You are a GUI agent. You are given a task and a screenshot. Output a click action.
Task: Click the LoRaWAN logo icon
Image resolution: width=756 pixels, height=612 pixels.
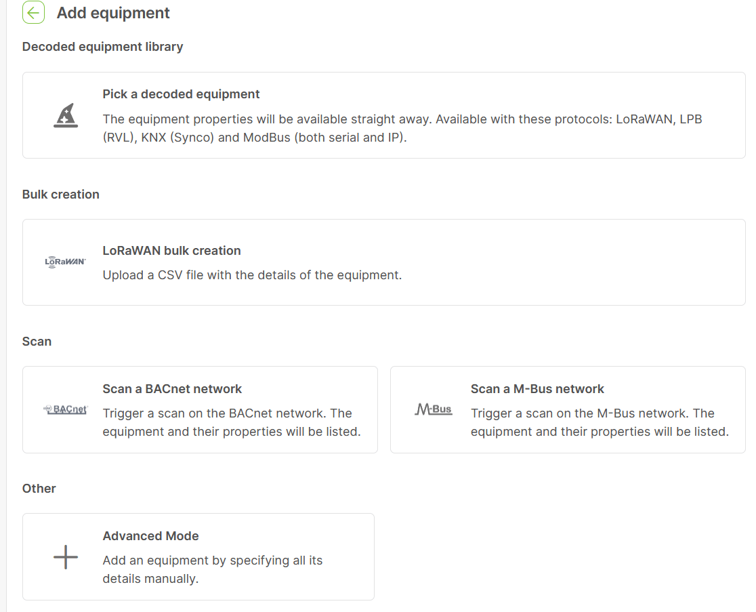65,262
